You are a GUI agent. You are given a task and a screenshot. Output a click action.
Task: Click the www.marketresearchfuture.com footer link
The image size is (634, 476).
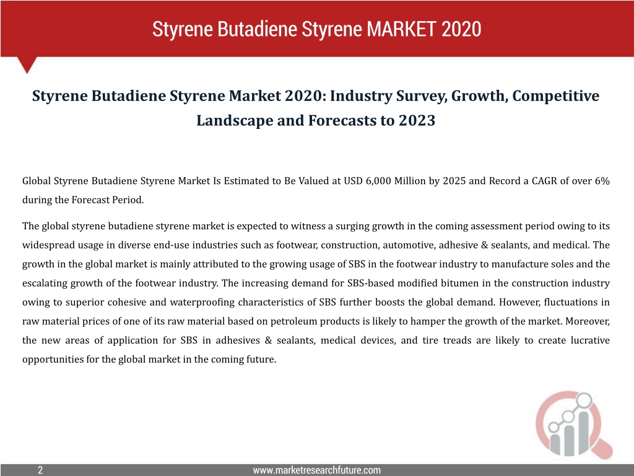(x=316, y=470)
